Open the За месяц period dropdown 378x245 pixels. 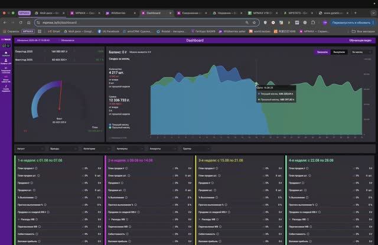(x=361, y=52)
